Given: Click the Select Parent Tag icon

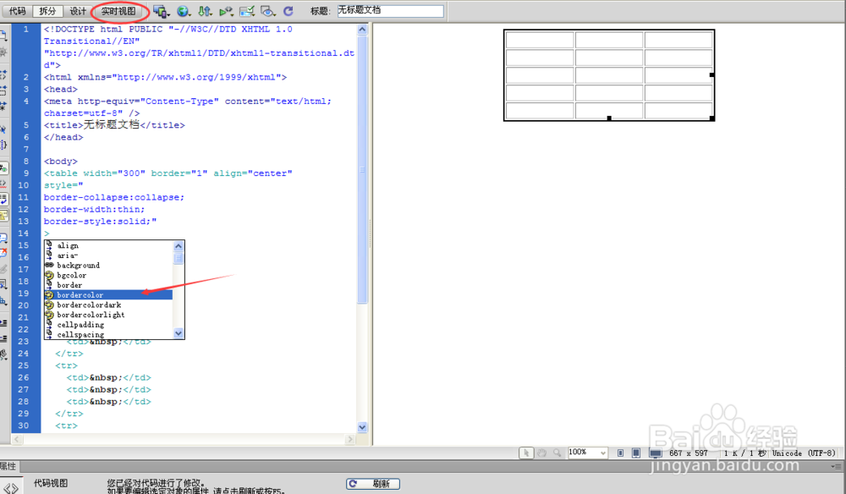Looking at the screenshot, I should point(3,129).
